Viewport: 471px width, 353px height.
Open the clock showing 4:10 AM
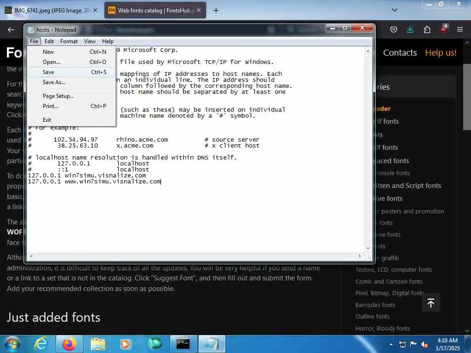(448, 344)
